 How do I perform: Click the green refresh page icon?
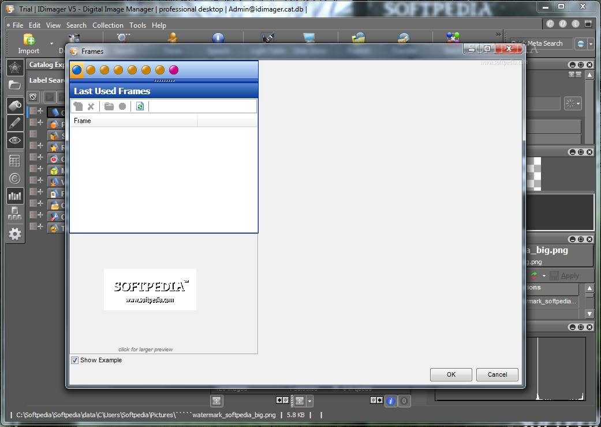[140, 106]
